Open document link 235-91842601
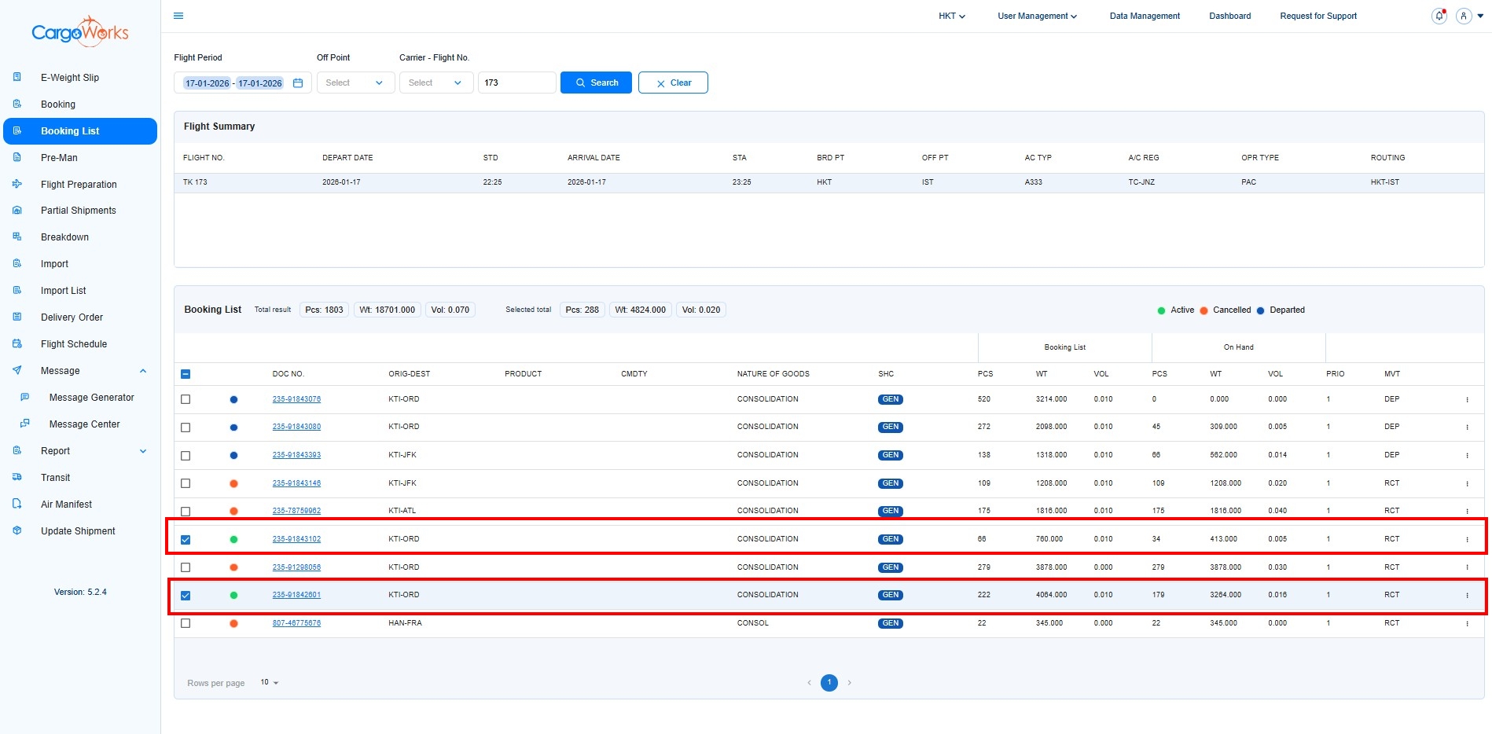 pos(296,595)
